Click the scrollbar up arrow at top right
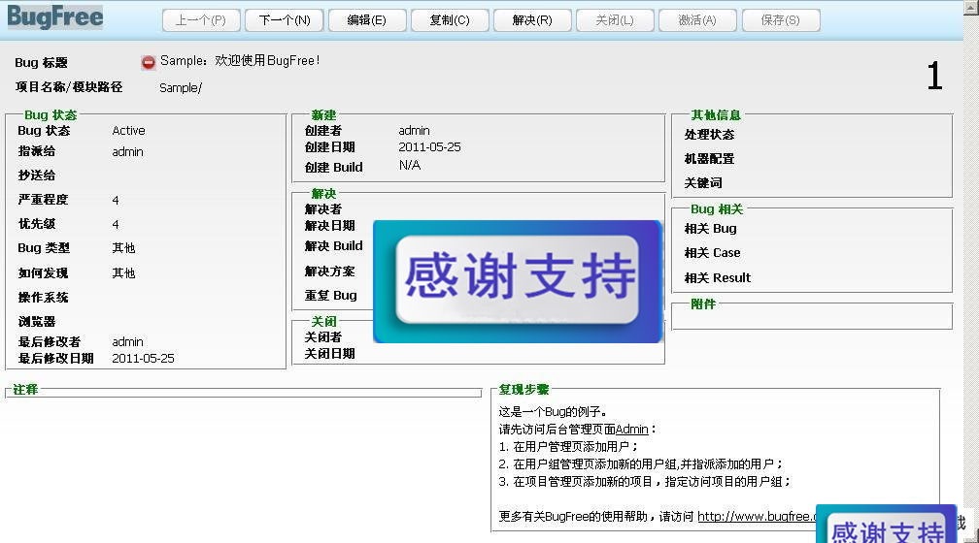Viewport: 979px width, 543px height. pyautogui.click(x=970, y=6)
